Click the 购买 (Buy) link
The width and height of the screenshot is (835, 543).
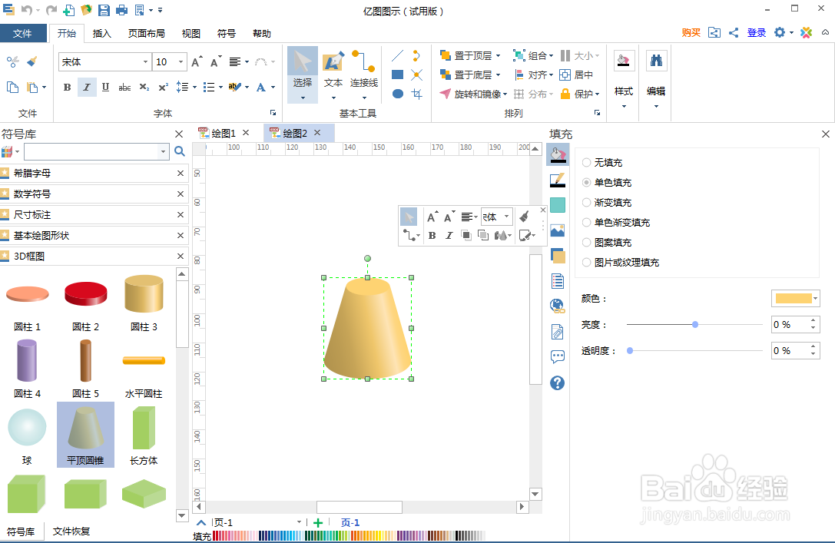coord(691,32)
